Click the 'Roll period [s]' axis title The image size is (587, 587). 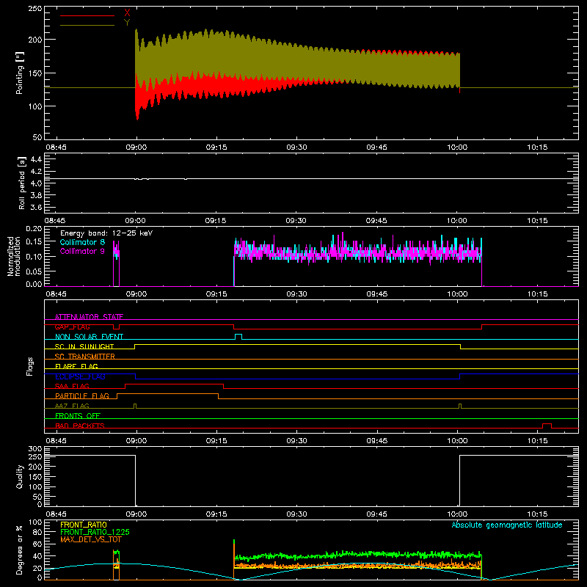point(22,183)
